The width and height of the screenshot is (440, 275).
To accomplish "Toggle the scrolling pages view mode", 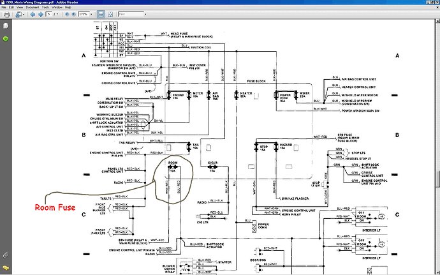I will point(101,14).
